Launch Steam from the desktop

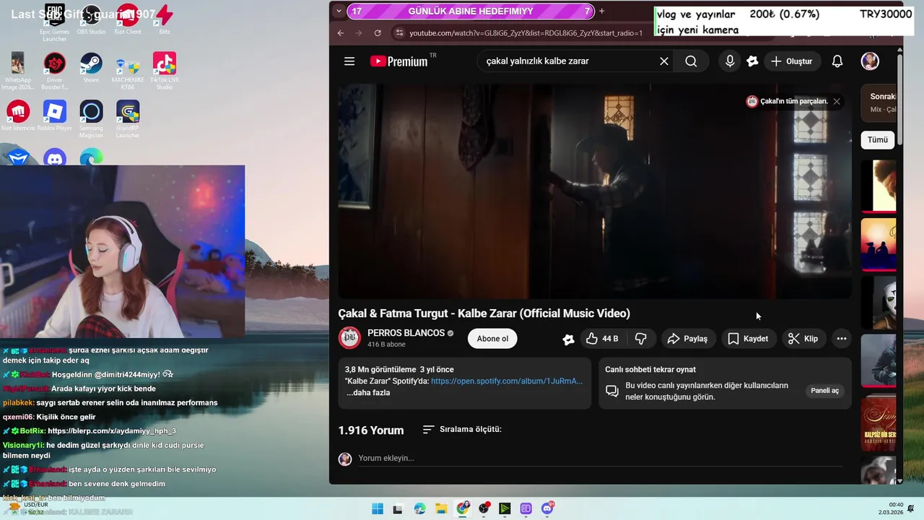tap(91, 68)
